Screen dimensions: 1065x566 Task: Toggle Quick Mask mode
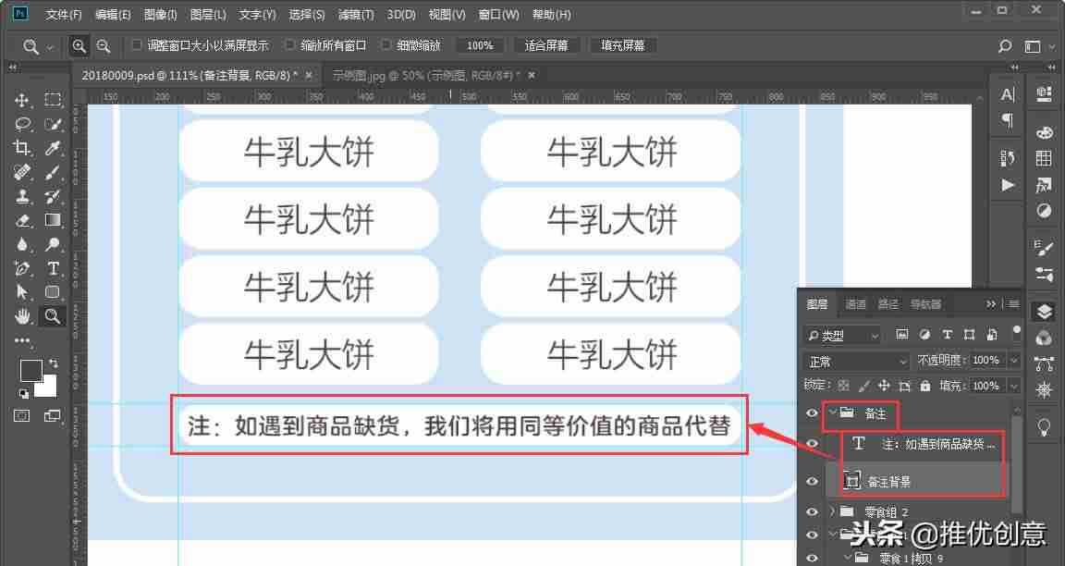pyautogui.click(x=22, y=415)
